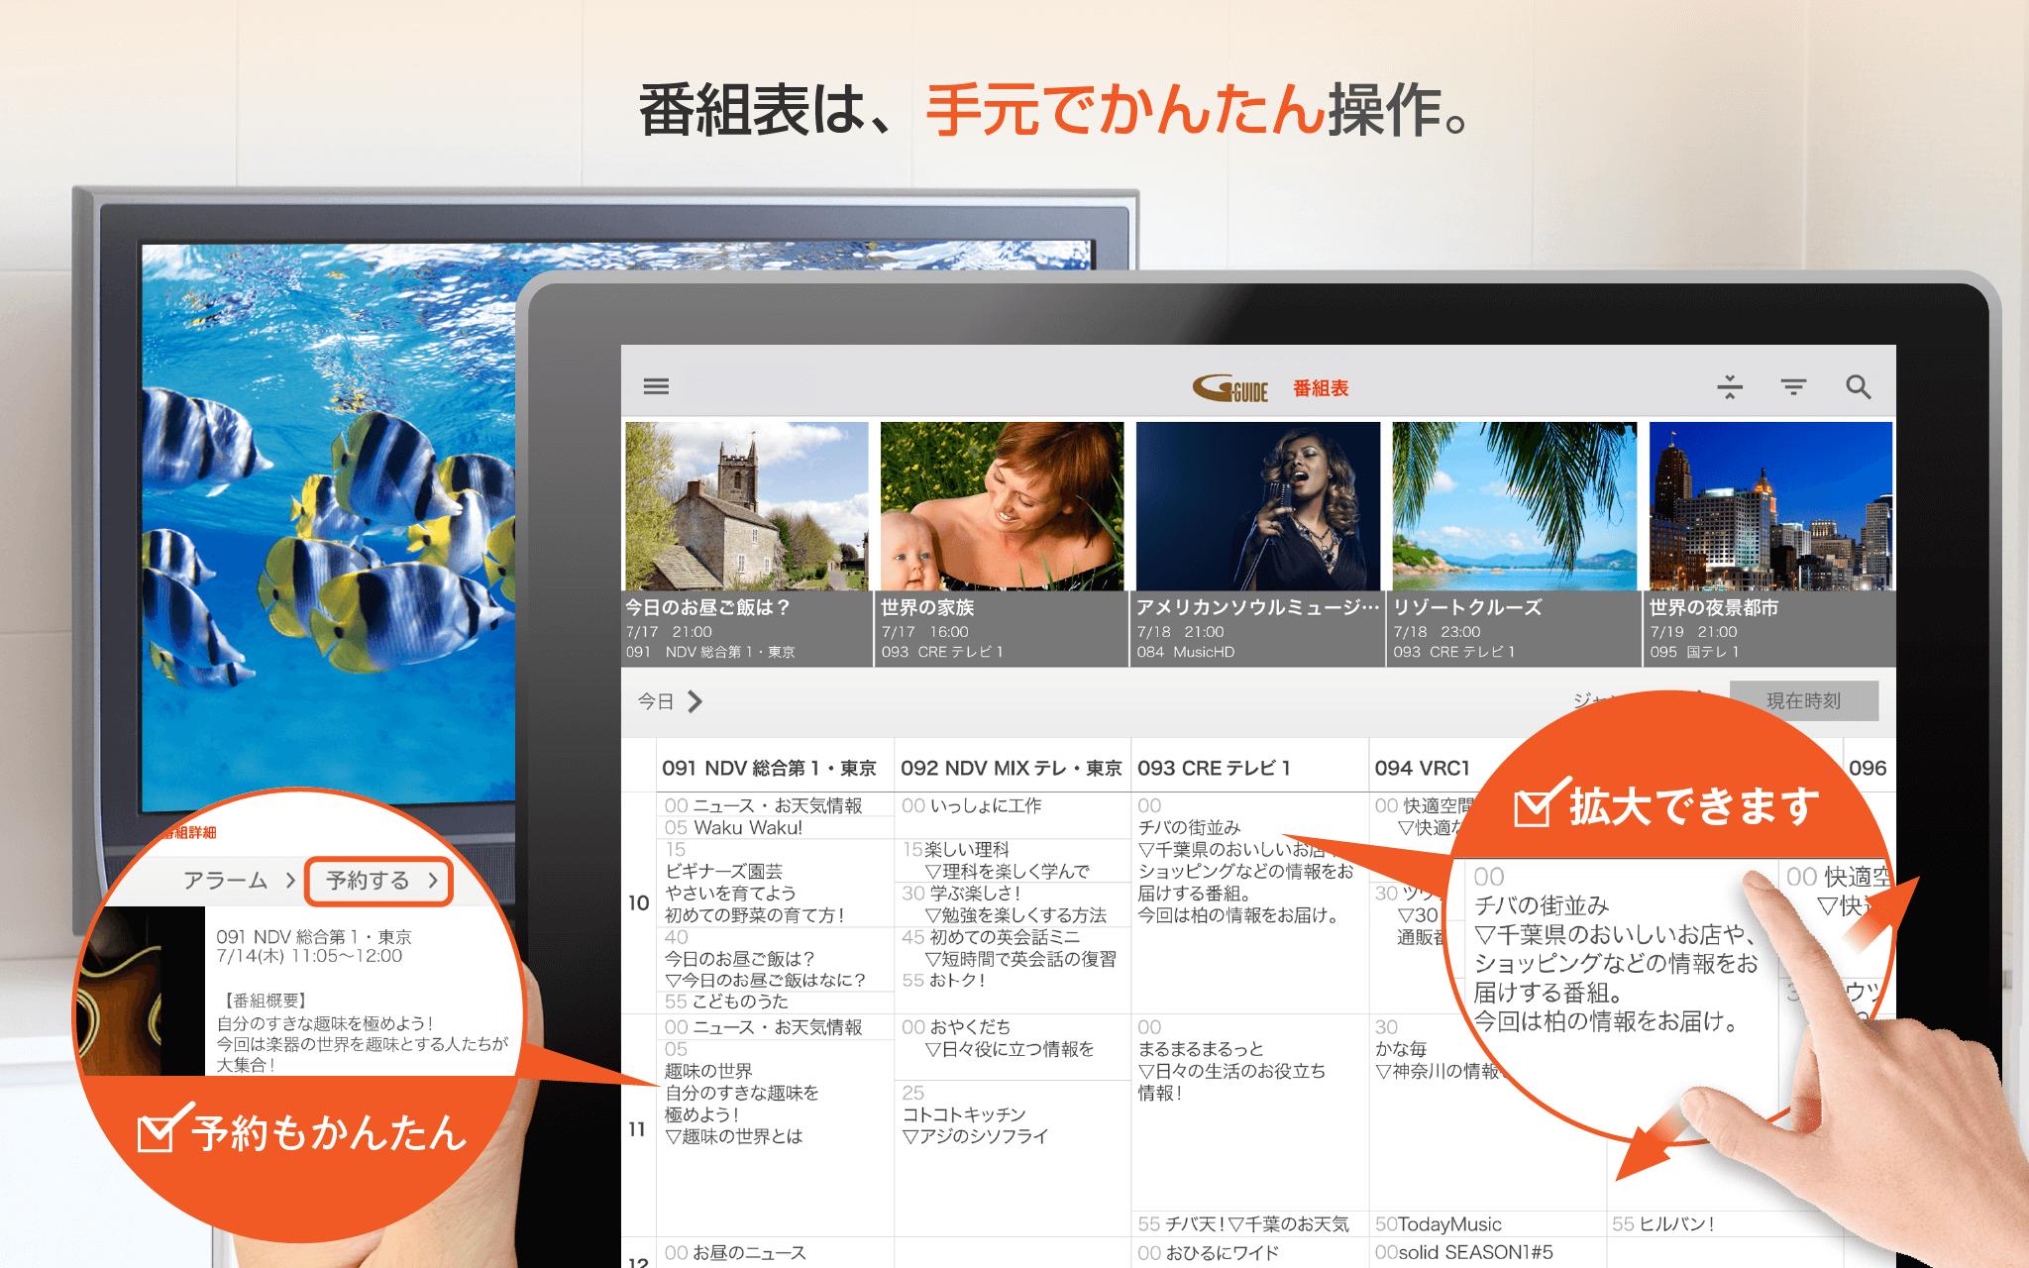Open the filter lines icon
The width and height of the screenshot is (2029, 1268).
[x=1793, y=386]
